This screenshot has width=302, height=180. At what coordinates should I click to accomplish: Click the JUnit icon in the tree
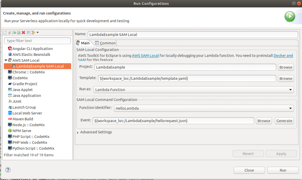[10, 101]
